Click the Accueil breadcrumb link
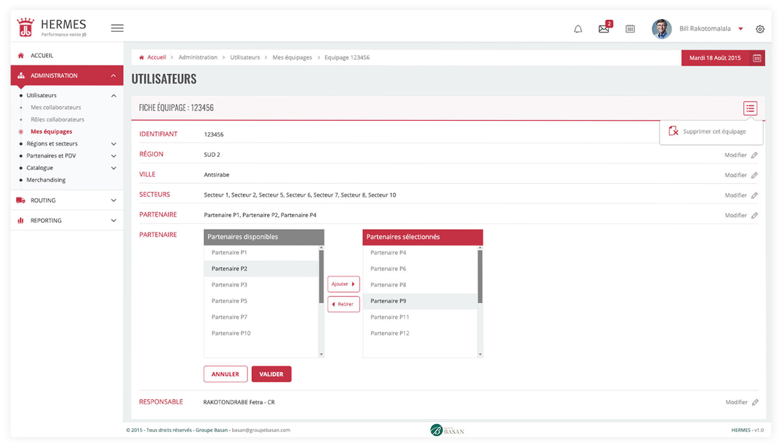 point(157,57)
